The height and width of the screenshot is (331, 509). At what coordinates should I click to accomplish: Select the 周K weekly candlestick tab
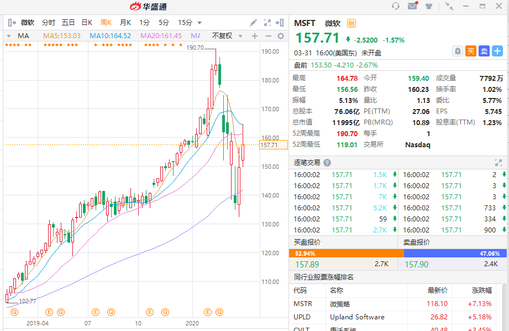pos(106,23)
